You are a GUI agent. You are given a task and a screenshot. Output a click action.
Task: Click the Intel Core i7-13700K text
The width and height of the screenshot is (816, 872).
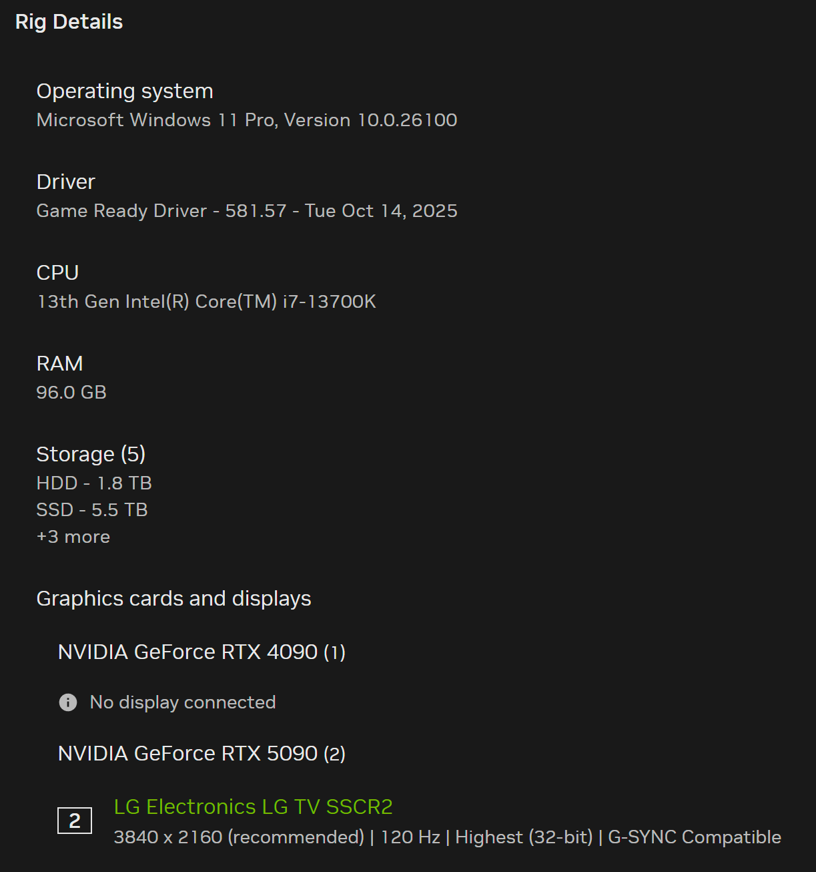click(206, 302)
